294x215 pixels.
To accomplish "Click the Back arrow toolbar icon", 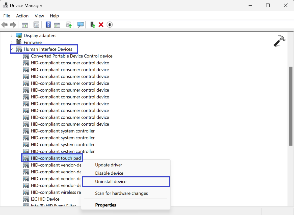I will [5, 25].
